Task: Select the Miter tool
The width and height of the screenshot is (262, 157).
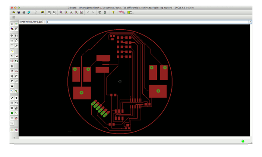Action: point(16,76)
